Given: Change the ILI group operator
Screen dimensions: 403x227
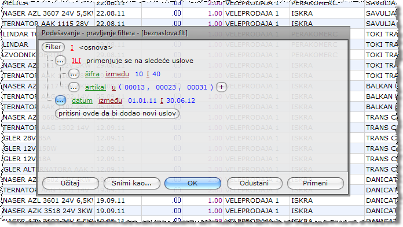Looking at the screenshot, I should (76, 61).
